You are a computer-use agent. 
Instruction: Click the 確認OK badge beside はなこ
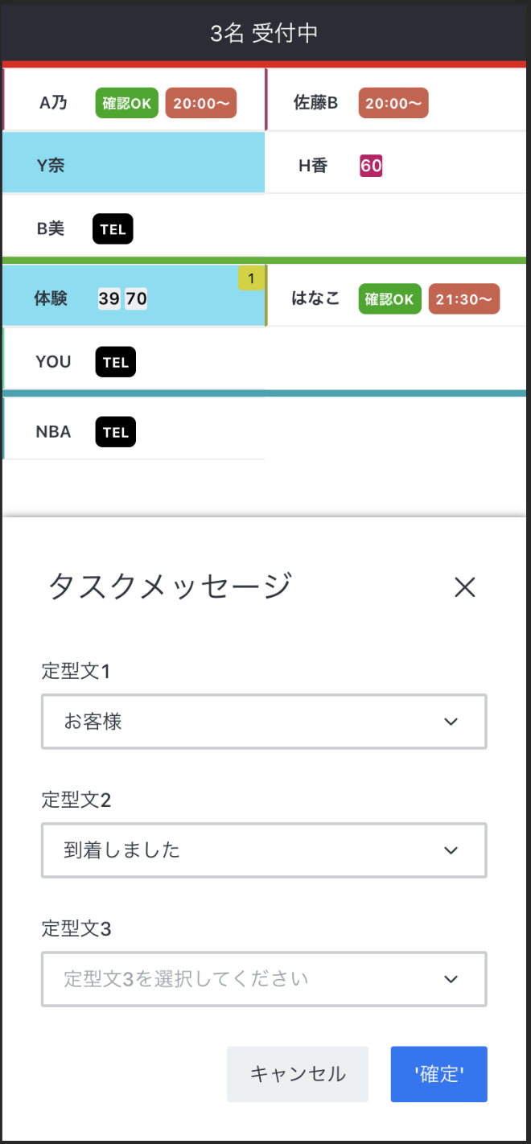[x=389, y=299]
